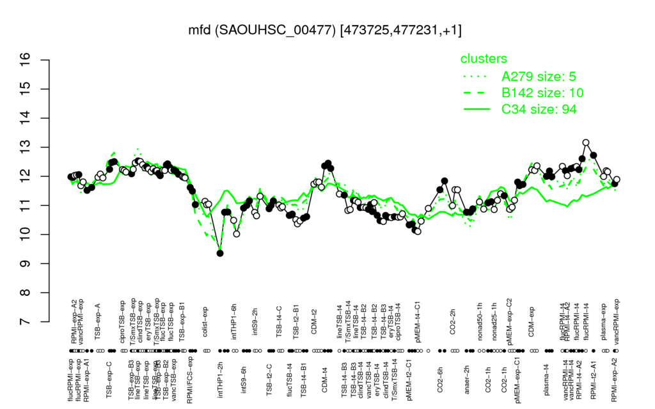This screenshot has height=409, width=655.
Task: Click x-axis label lineTSB-t4
Action: click(x=339, y=320)
